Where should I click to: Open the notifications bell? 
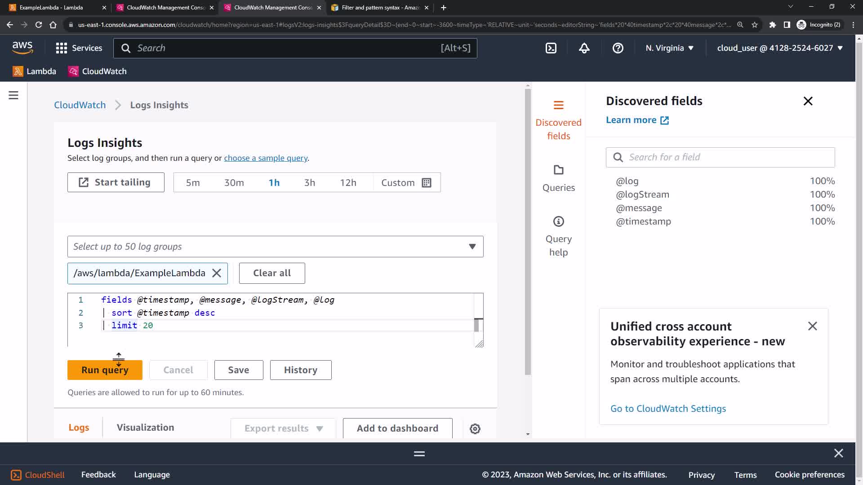pyautogui.click(x=584, y=48)
